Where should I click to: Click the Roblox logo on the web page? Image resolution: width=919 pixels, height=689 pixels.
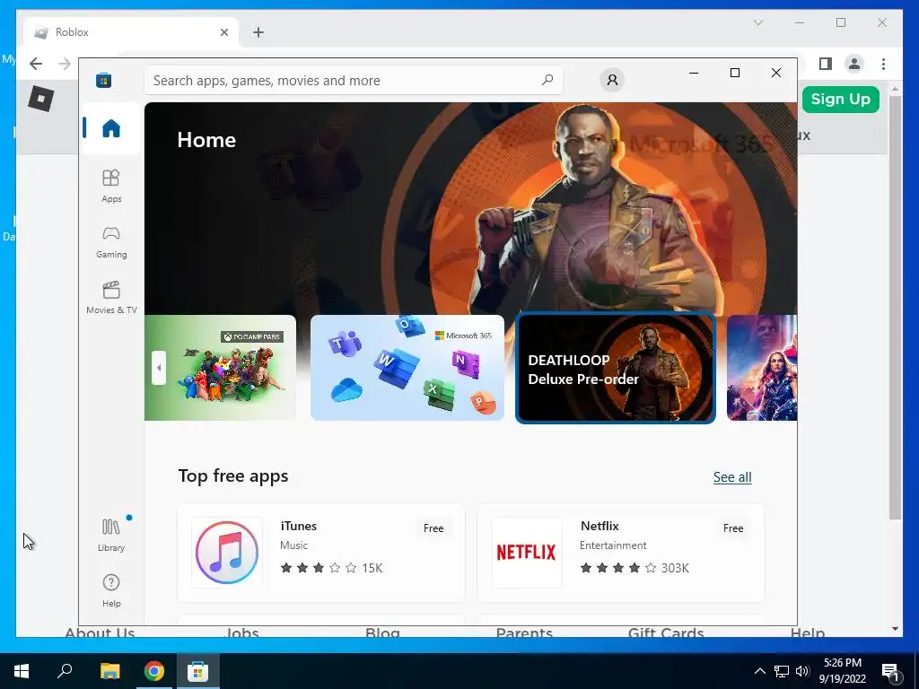[41, 98]
